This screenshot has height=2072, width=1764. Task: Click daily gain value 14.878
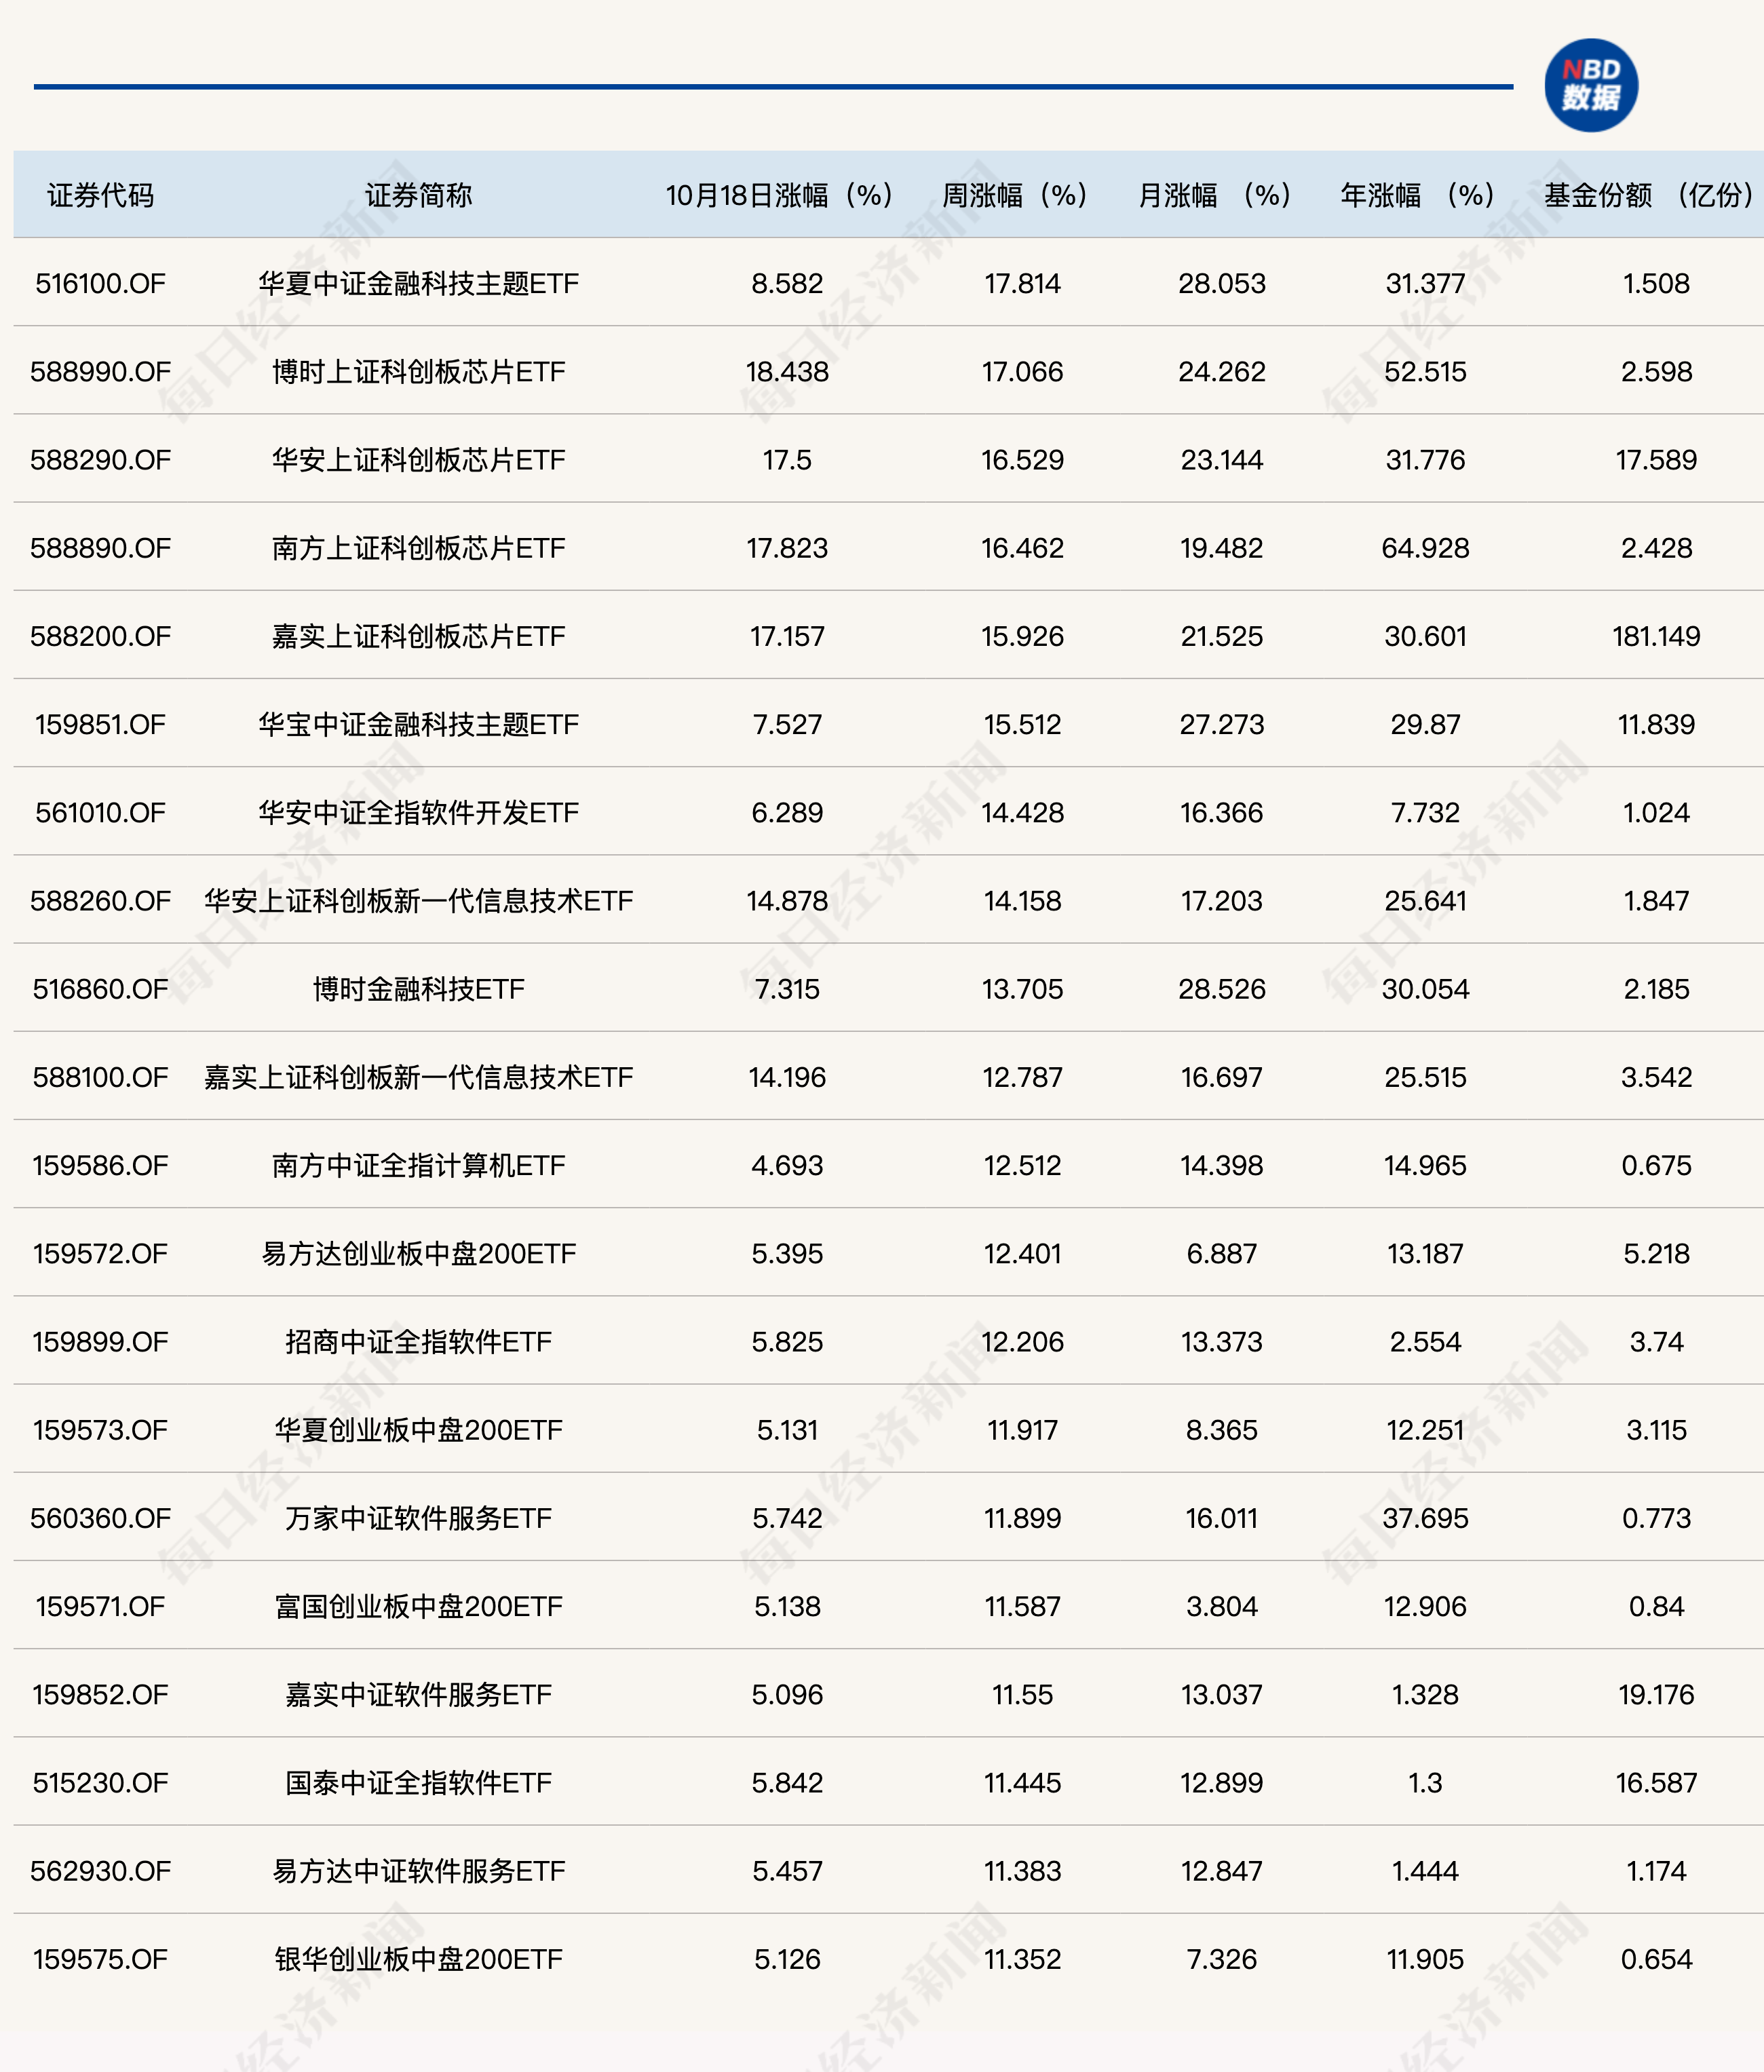[787, 901]
